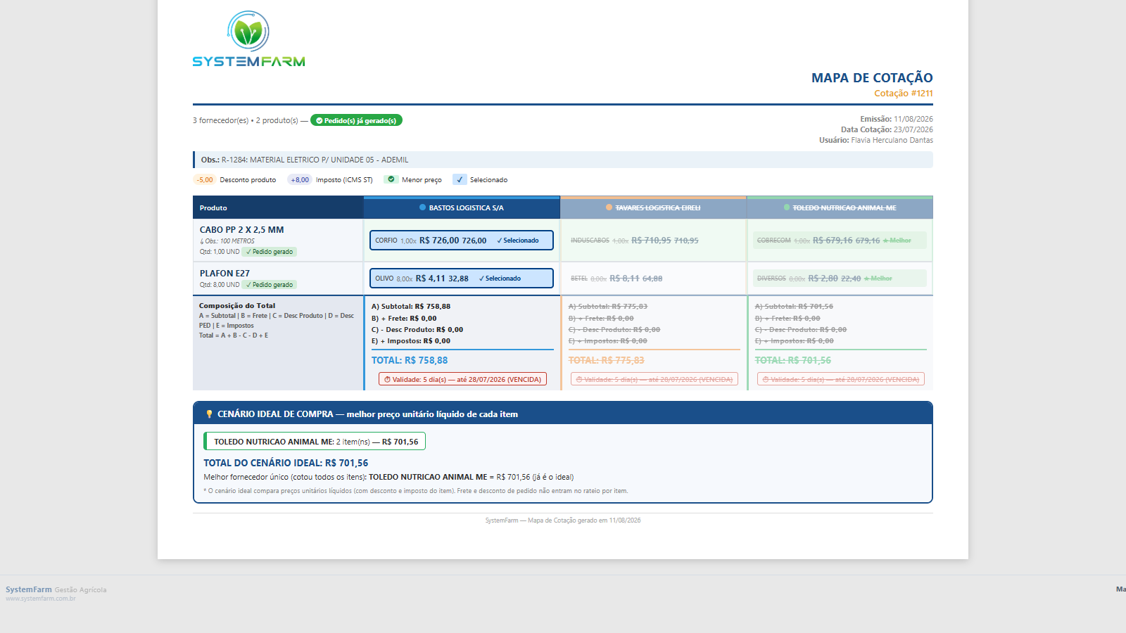1126x633 pixels.
Task: Click the product name PLAFON E27
Action: coord(224,274)
